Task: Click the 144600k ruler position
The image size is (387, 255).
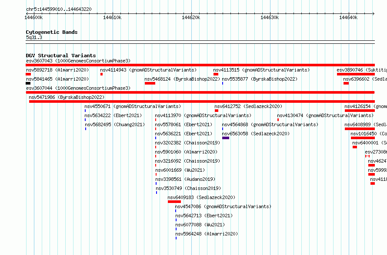Action: coord(33,17)
